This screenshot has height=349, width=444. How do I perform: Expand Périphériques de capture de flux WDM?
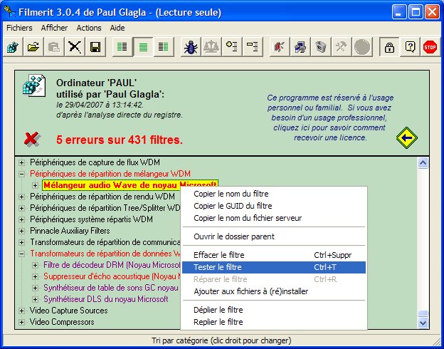(21, 162)
